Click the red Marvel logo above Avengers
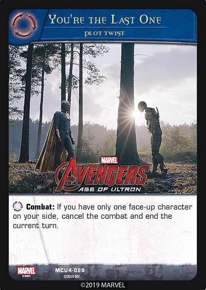 pyautogui.click(x=109, y=160)
